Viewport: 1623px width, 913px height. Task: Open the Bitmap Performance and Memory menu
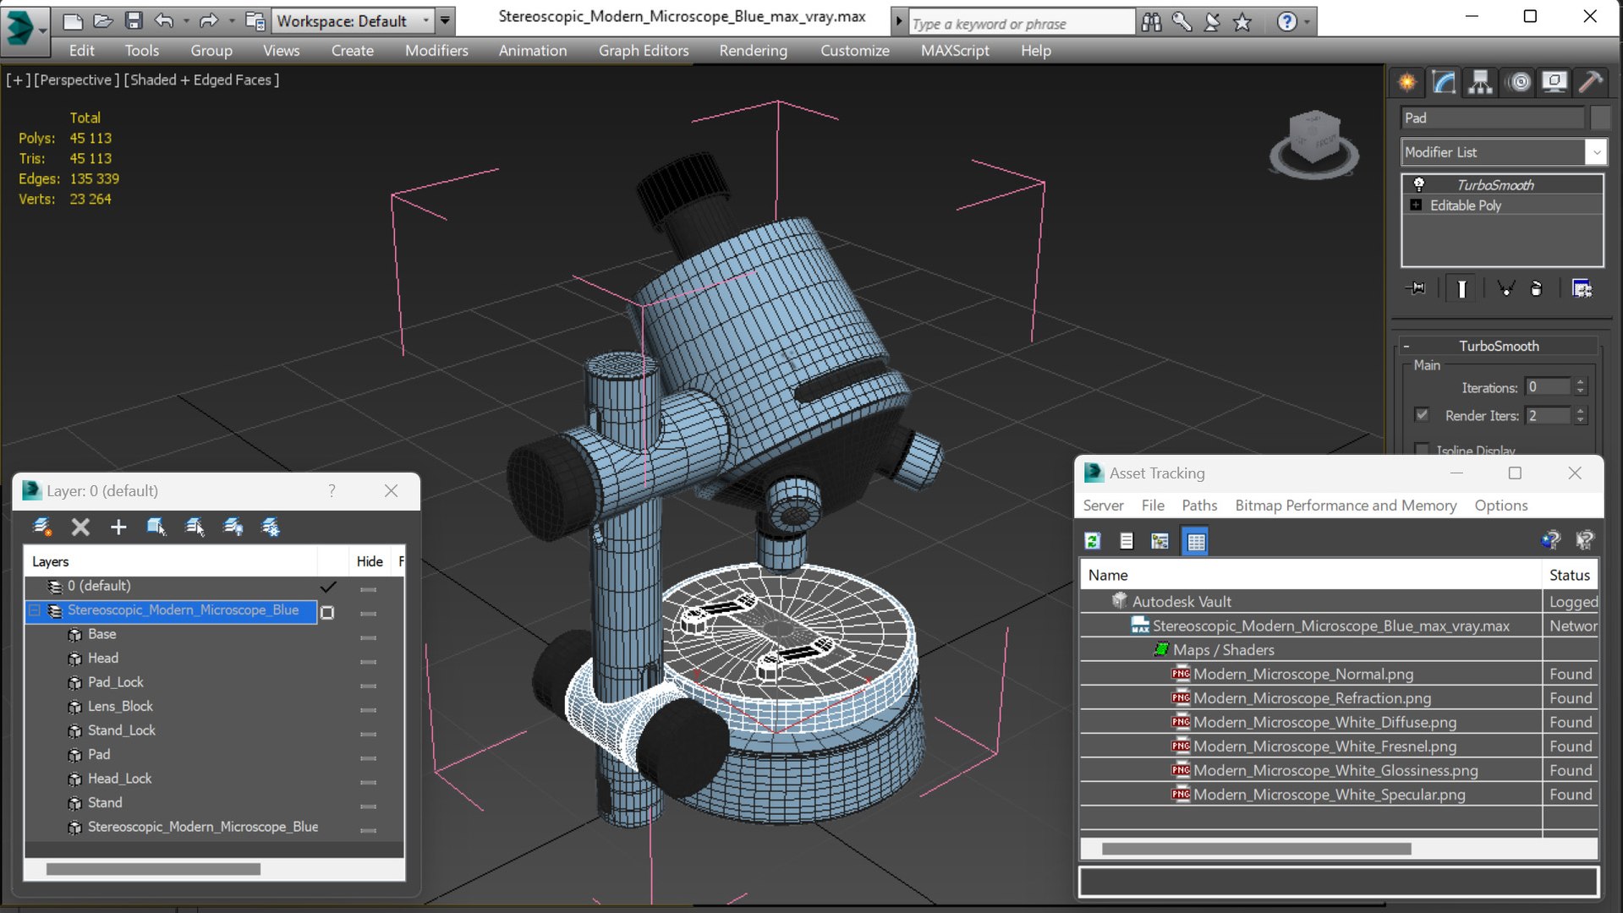[x=1346, y=506]
